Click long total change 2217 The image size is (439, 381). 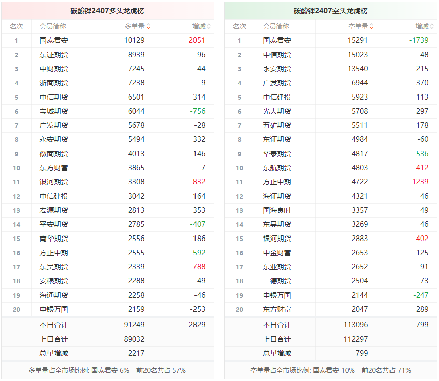click(136, 353)
